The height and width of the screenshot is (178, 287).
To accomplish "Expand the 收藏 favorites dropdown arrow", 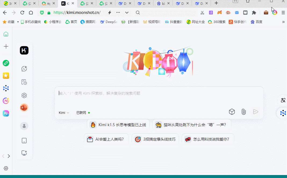I will tap(18, 22).
